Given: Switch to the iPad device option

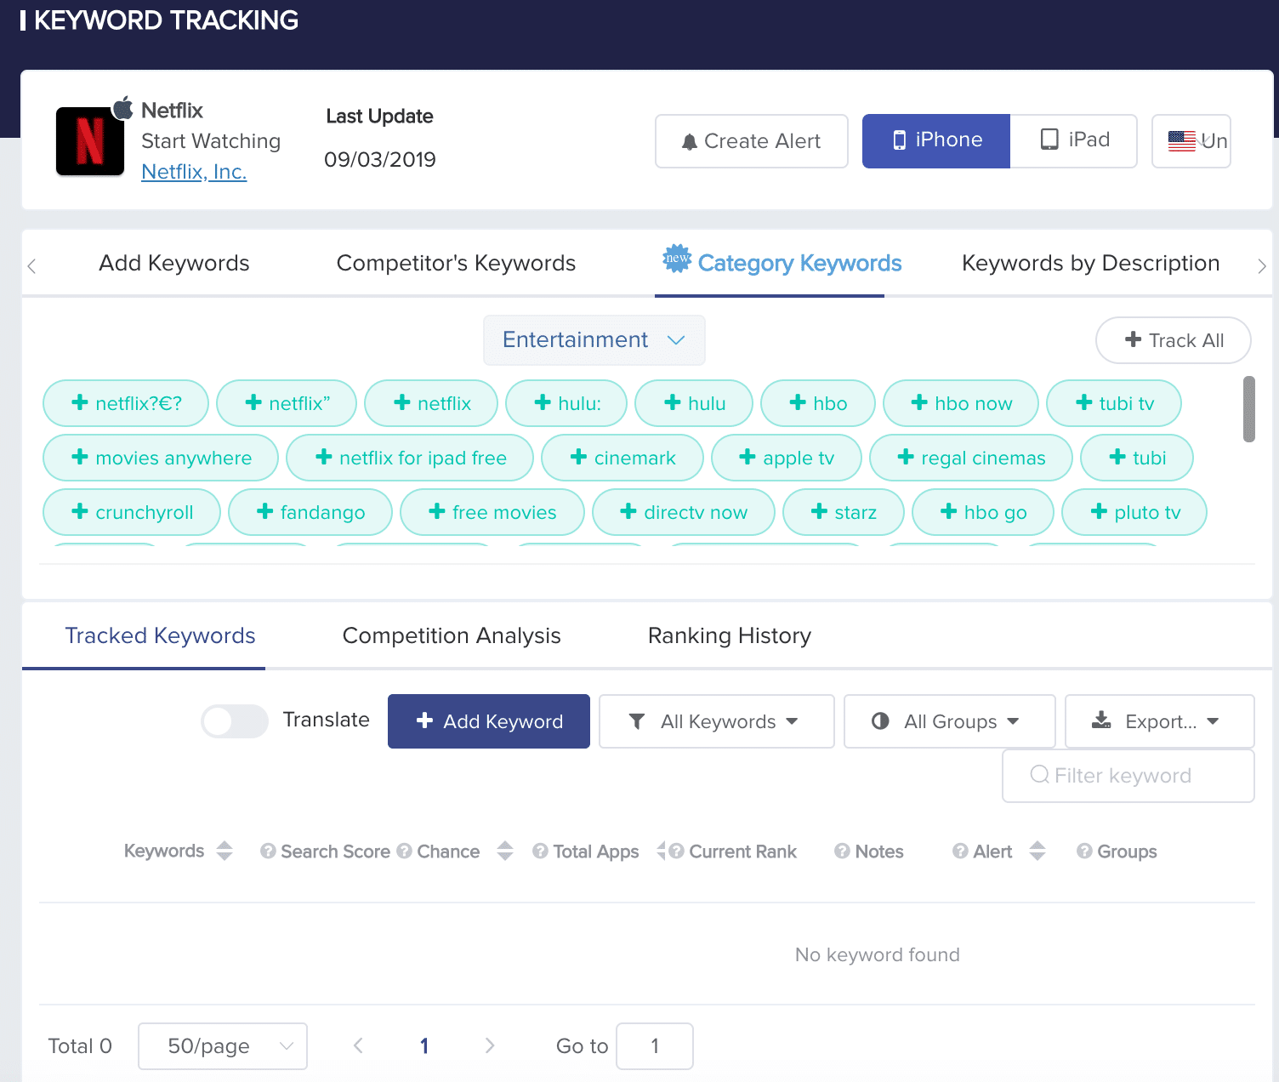Looking at the screenshot, I should pos(1074,141).
